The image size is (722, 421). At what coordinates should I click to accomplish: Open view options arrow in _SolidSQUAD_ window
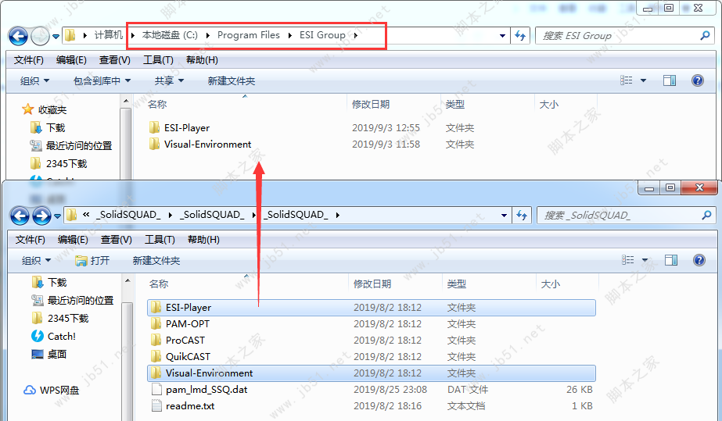[x=645, y=260]
